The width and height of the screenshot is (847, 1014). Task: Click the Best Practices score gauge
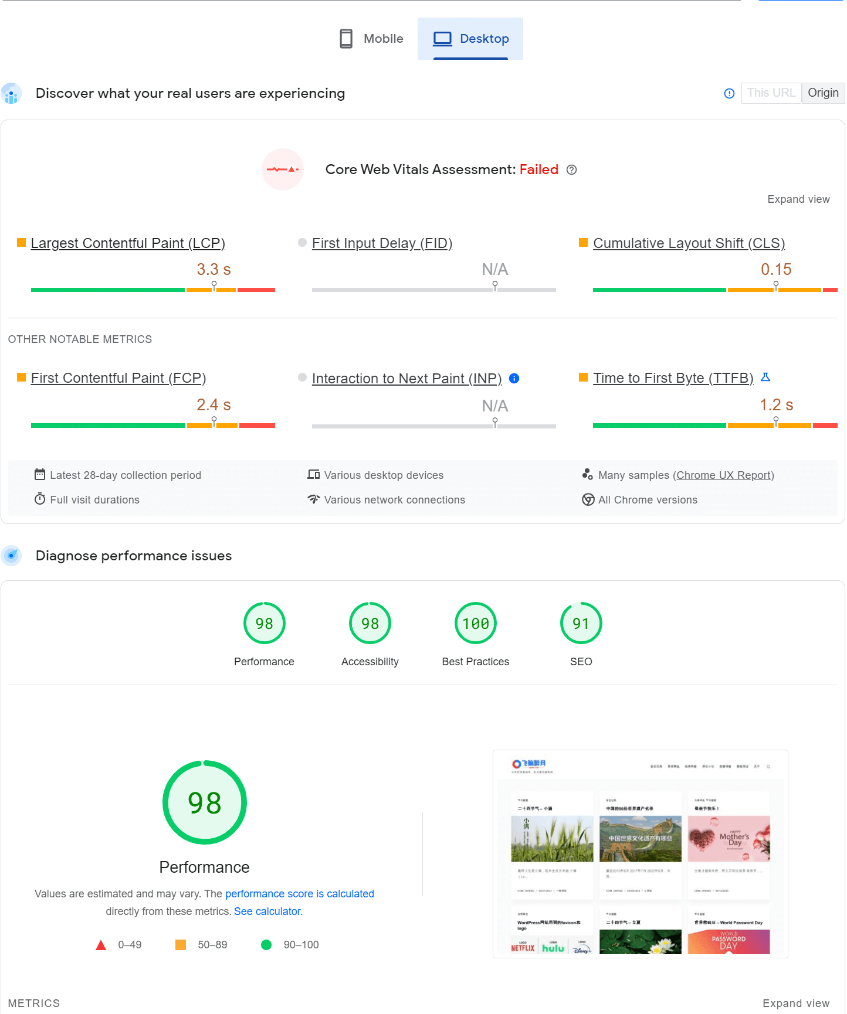[475, 624]
